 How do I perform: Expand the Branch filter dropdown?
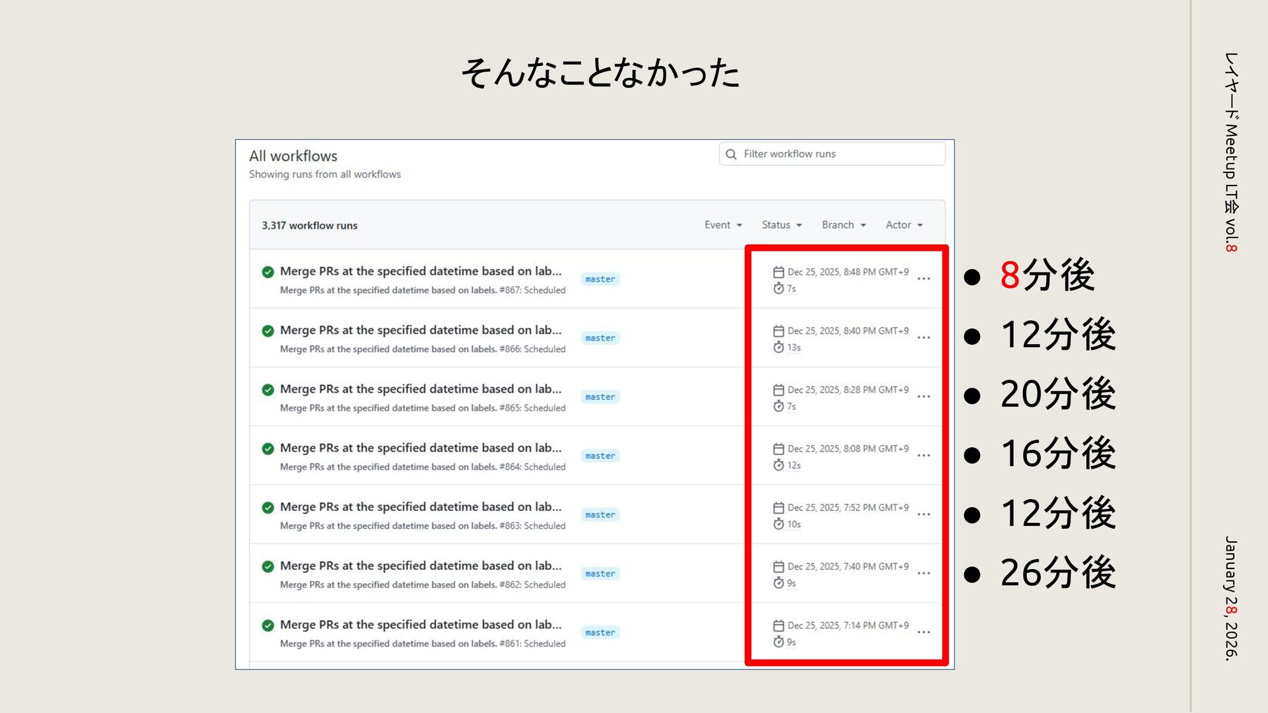coord(843,225)
